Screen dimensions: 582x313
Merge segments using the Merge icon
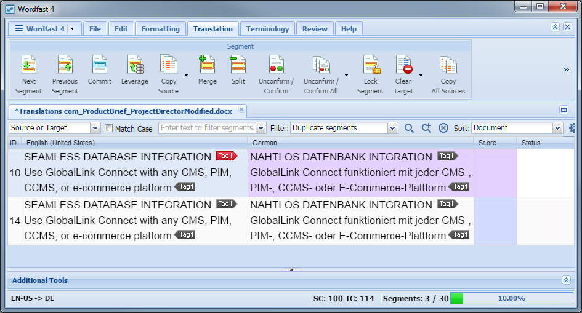(207, 74)
